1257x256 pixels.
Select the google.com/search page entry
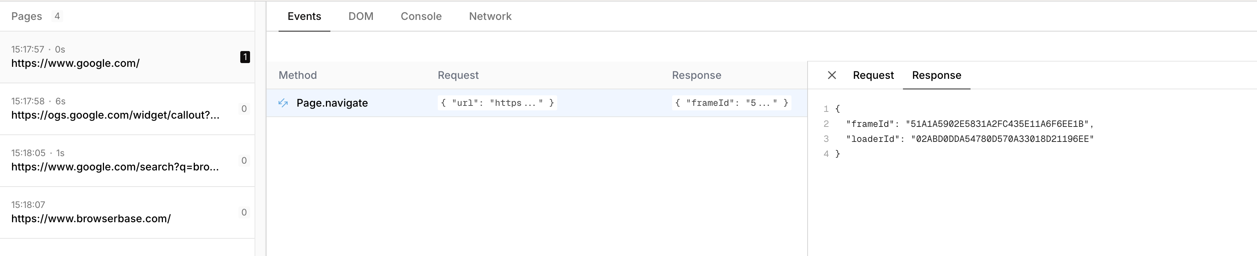(127, 160)
